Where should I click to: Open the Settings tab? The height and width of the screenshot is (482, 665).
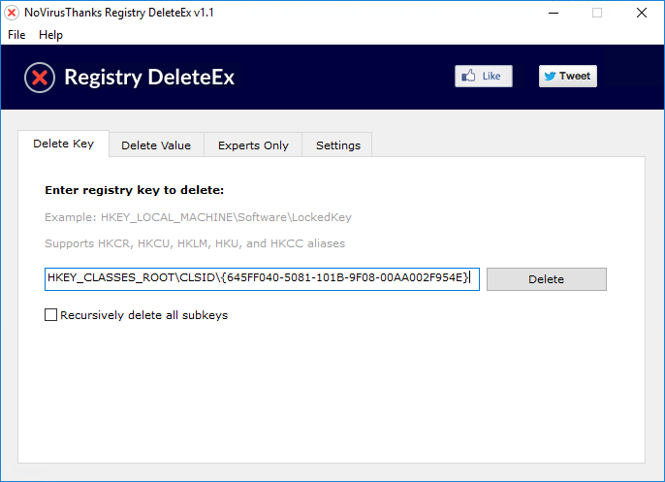tap(338, 145)
